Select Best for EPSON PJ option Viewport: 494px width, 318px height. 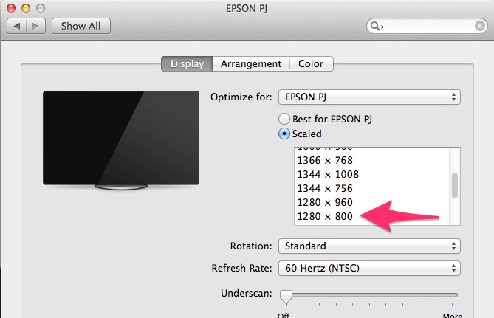[284, 119]
